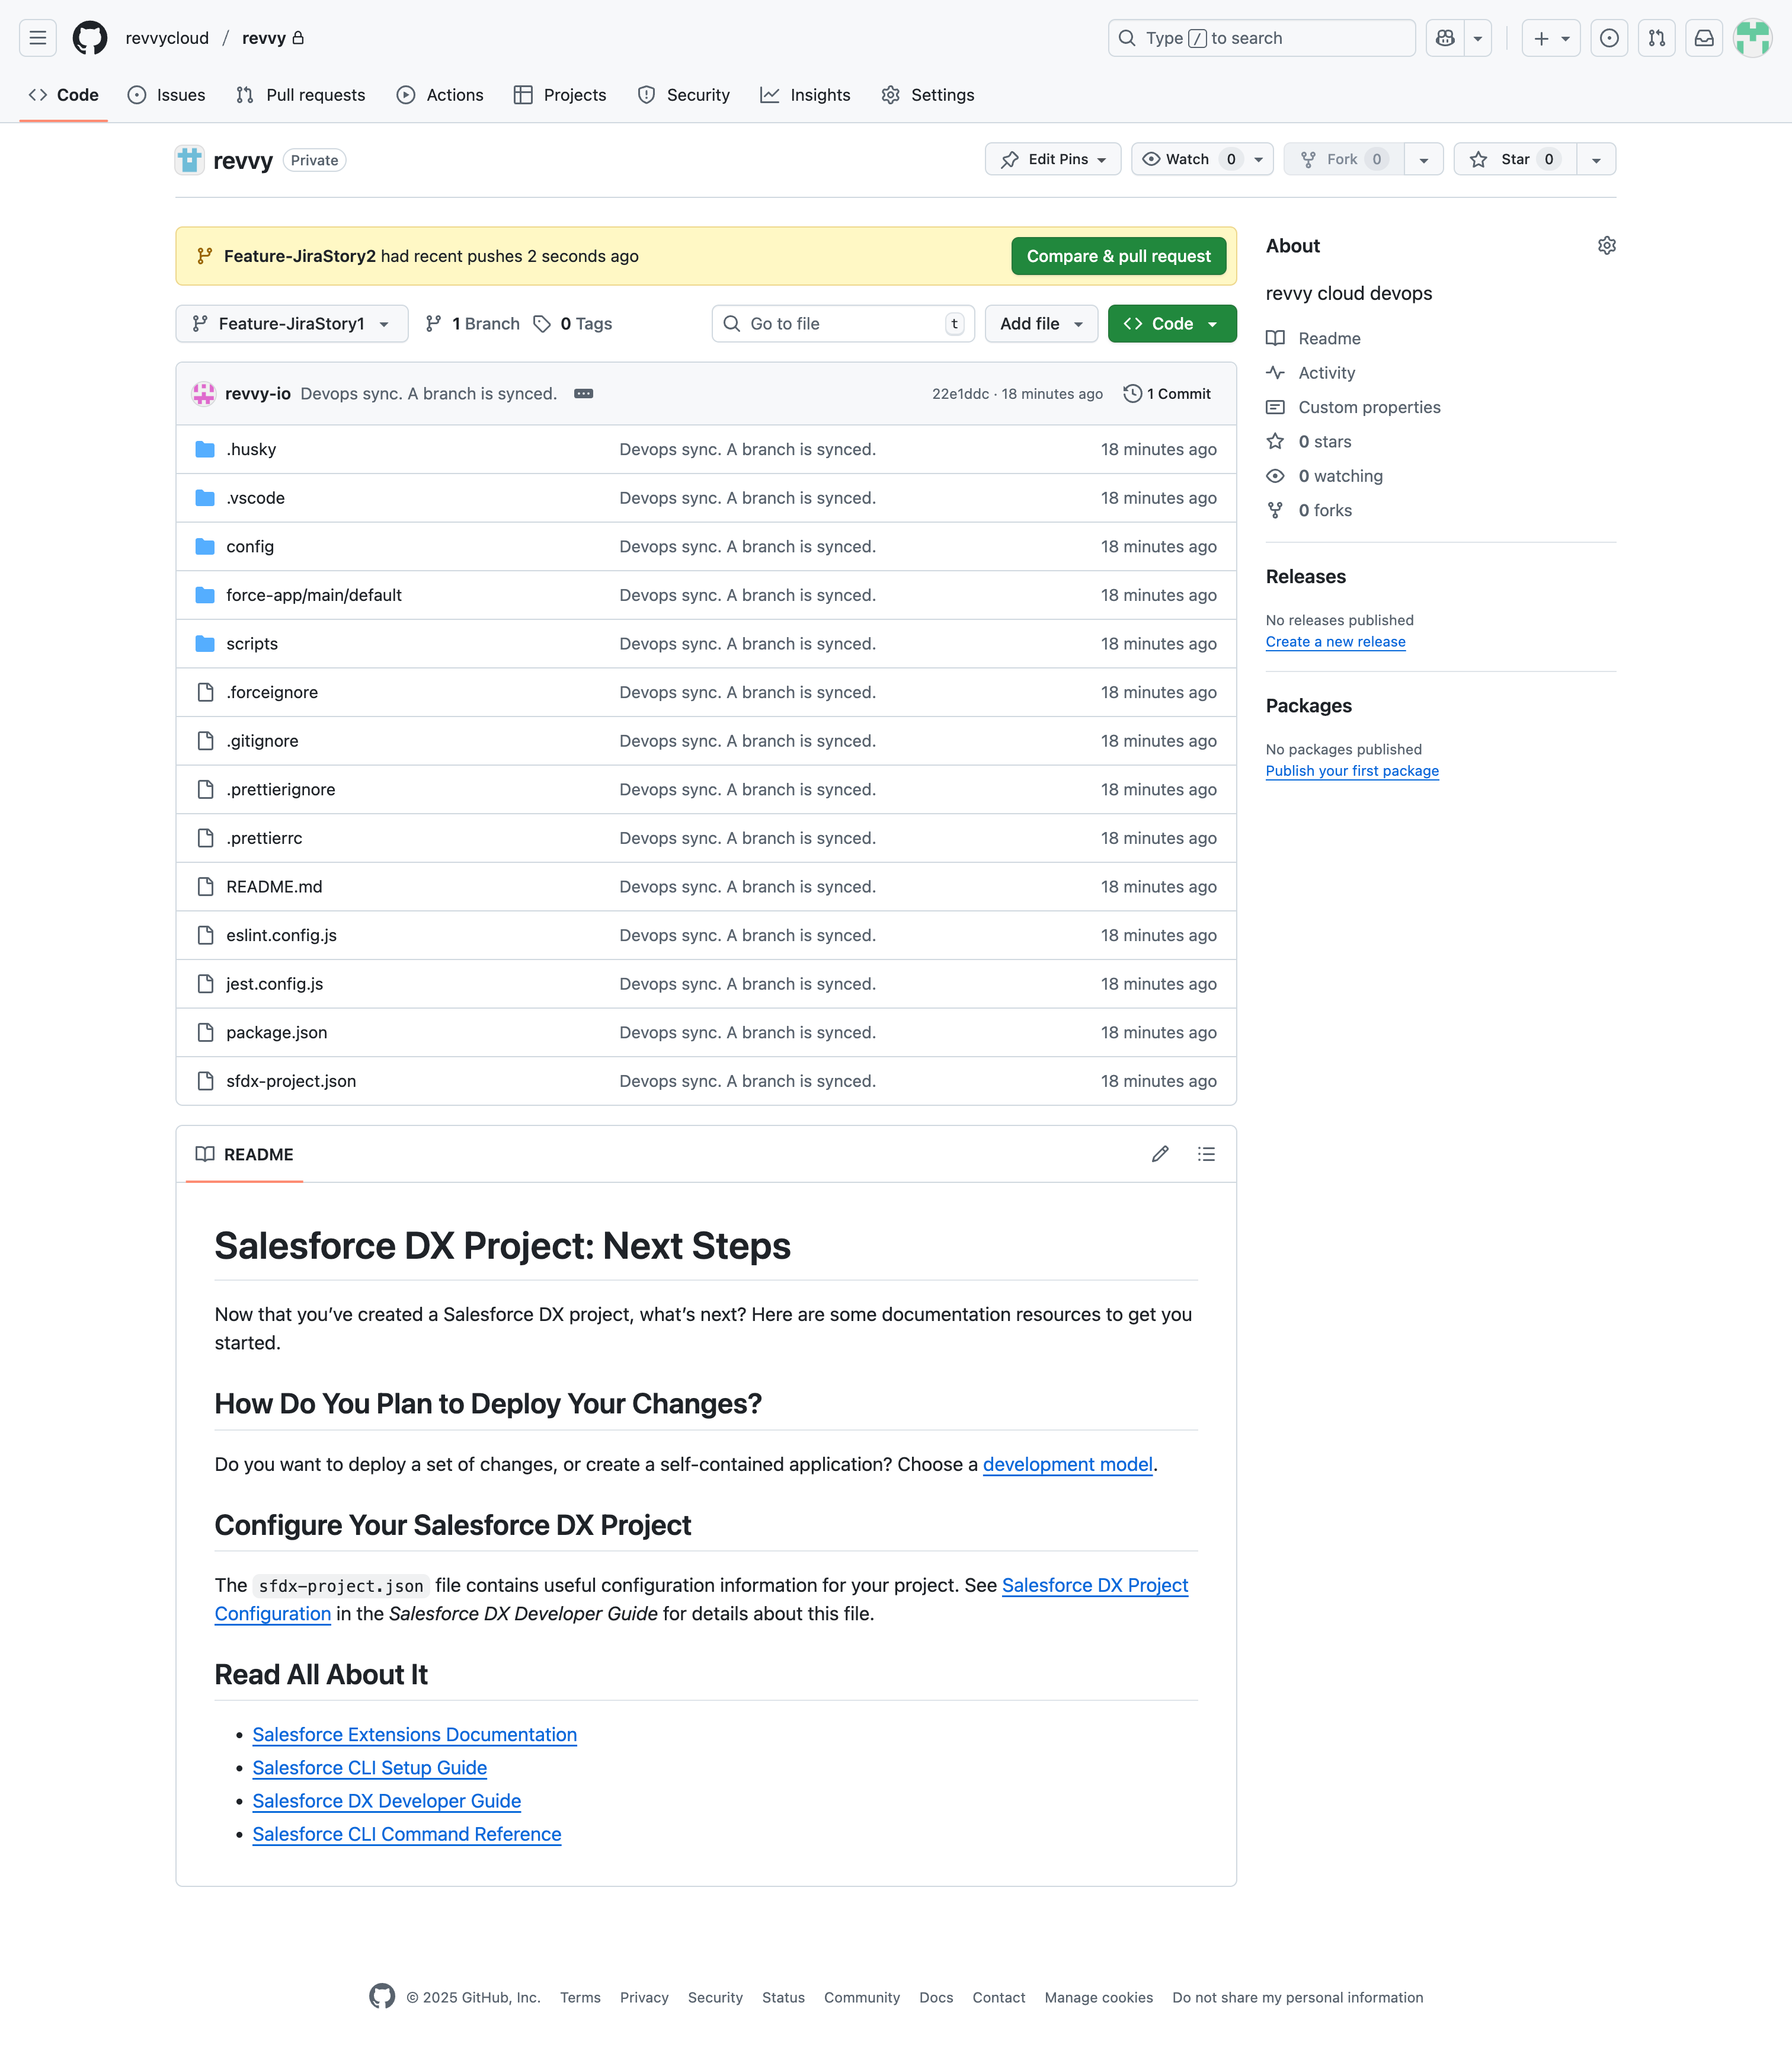Switch to the Actions tab
The image size is (1792, 2060).
tap(440, 95)
